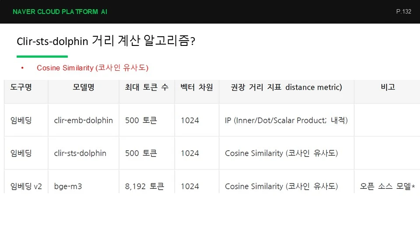The image size is (420, 236).
Task: Click the red bullet point marker
Action: 22,68
